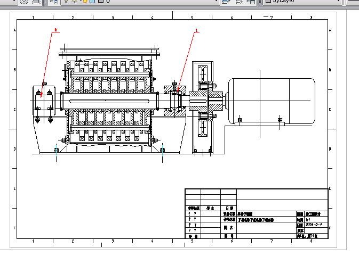Select the scale value "1:1"
The height and width of the screenshot is (257, 359).
308,220
